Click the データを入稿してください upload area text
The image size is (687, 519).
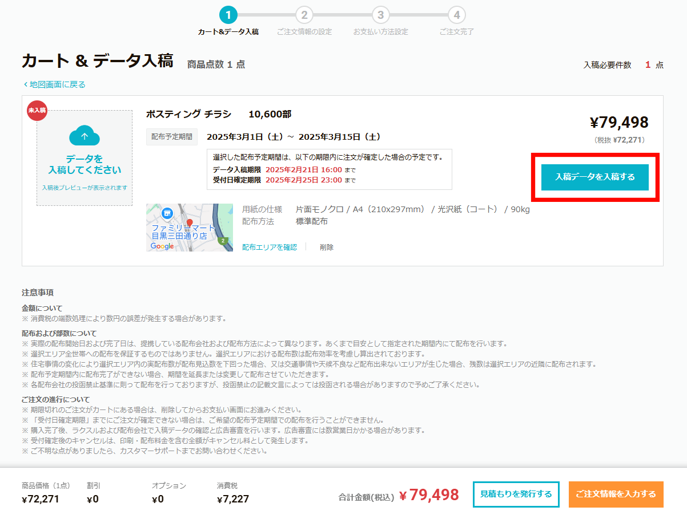pyautogui.click(x=85, y=164)
